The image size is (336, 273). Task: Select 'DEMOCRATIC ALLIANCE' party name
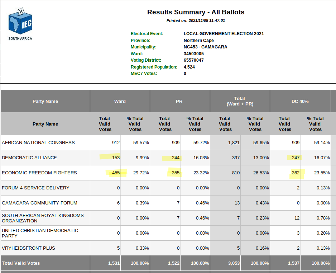tap(29, 157)
